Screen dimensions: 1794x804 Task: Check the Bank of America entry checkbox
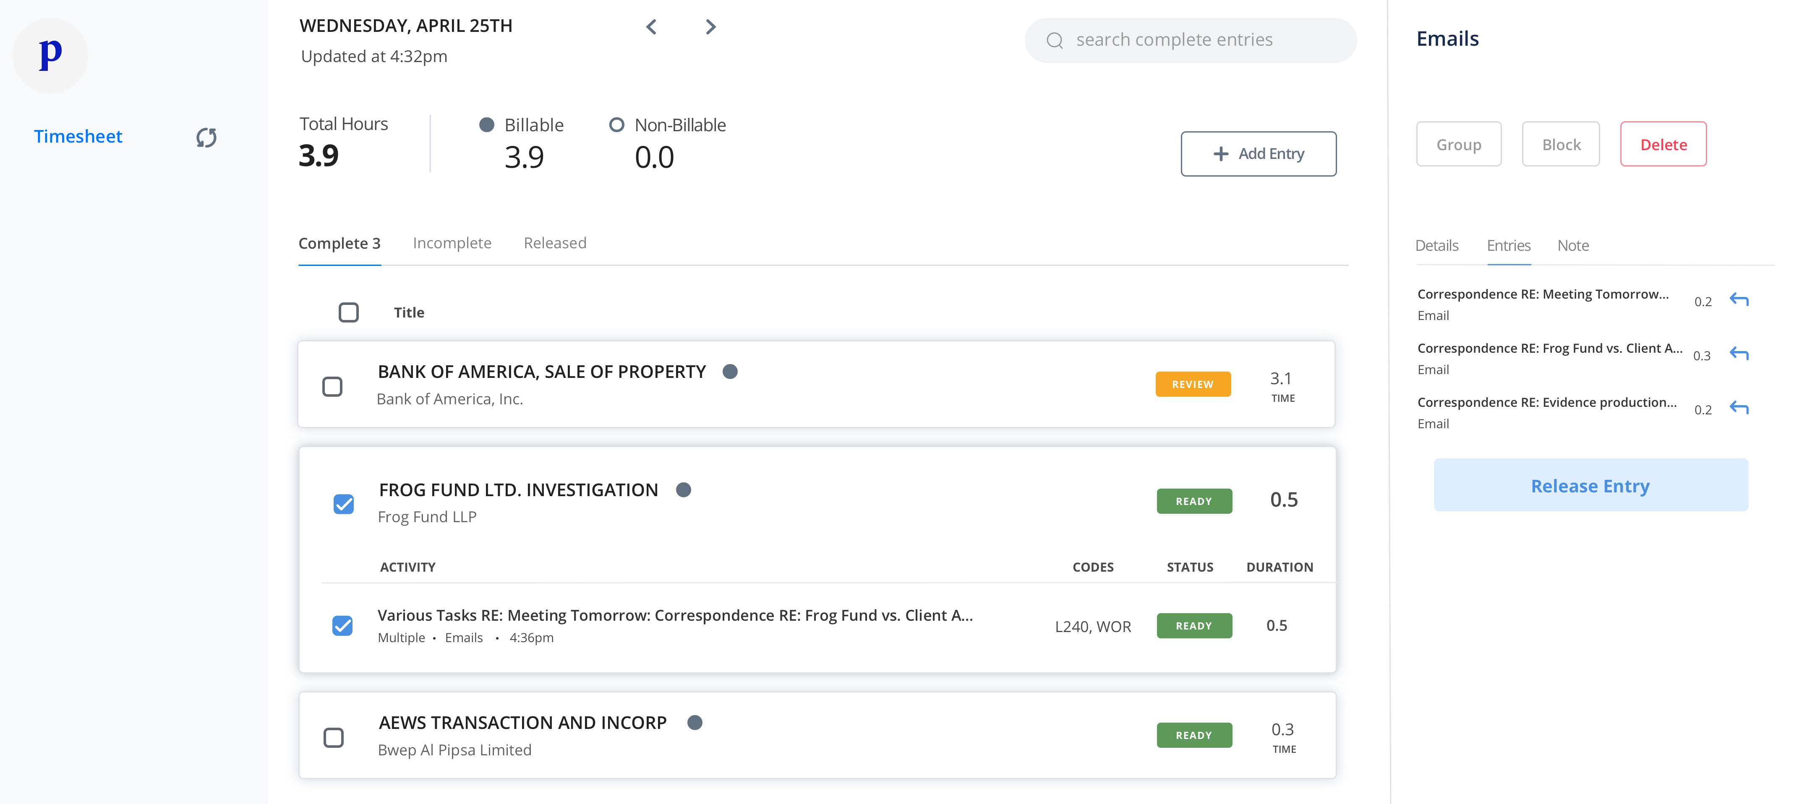tap(332, 386)
